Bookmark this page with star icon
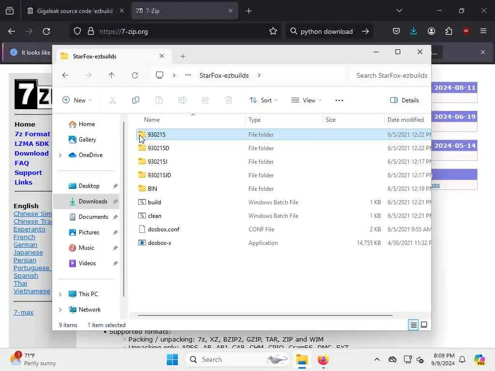 pos(273,31)
